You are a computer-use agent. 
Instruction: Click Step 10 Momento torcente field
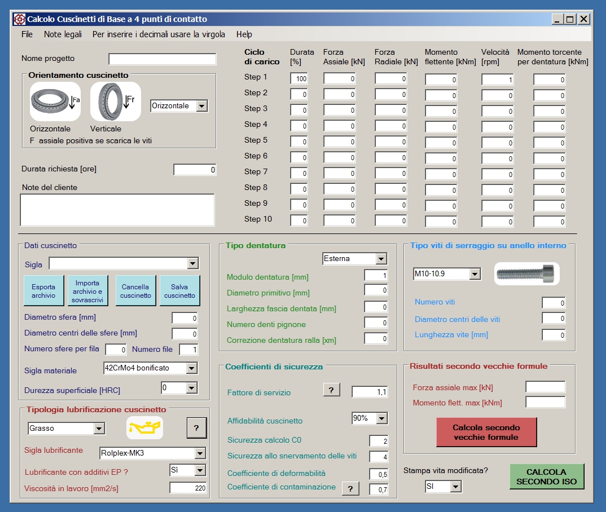550,222
